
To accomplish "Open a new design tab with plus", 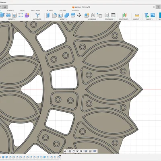I will click(x=158, y=7).
